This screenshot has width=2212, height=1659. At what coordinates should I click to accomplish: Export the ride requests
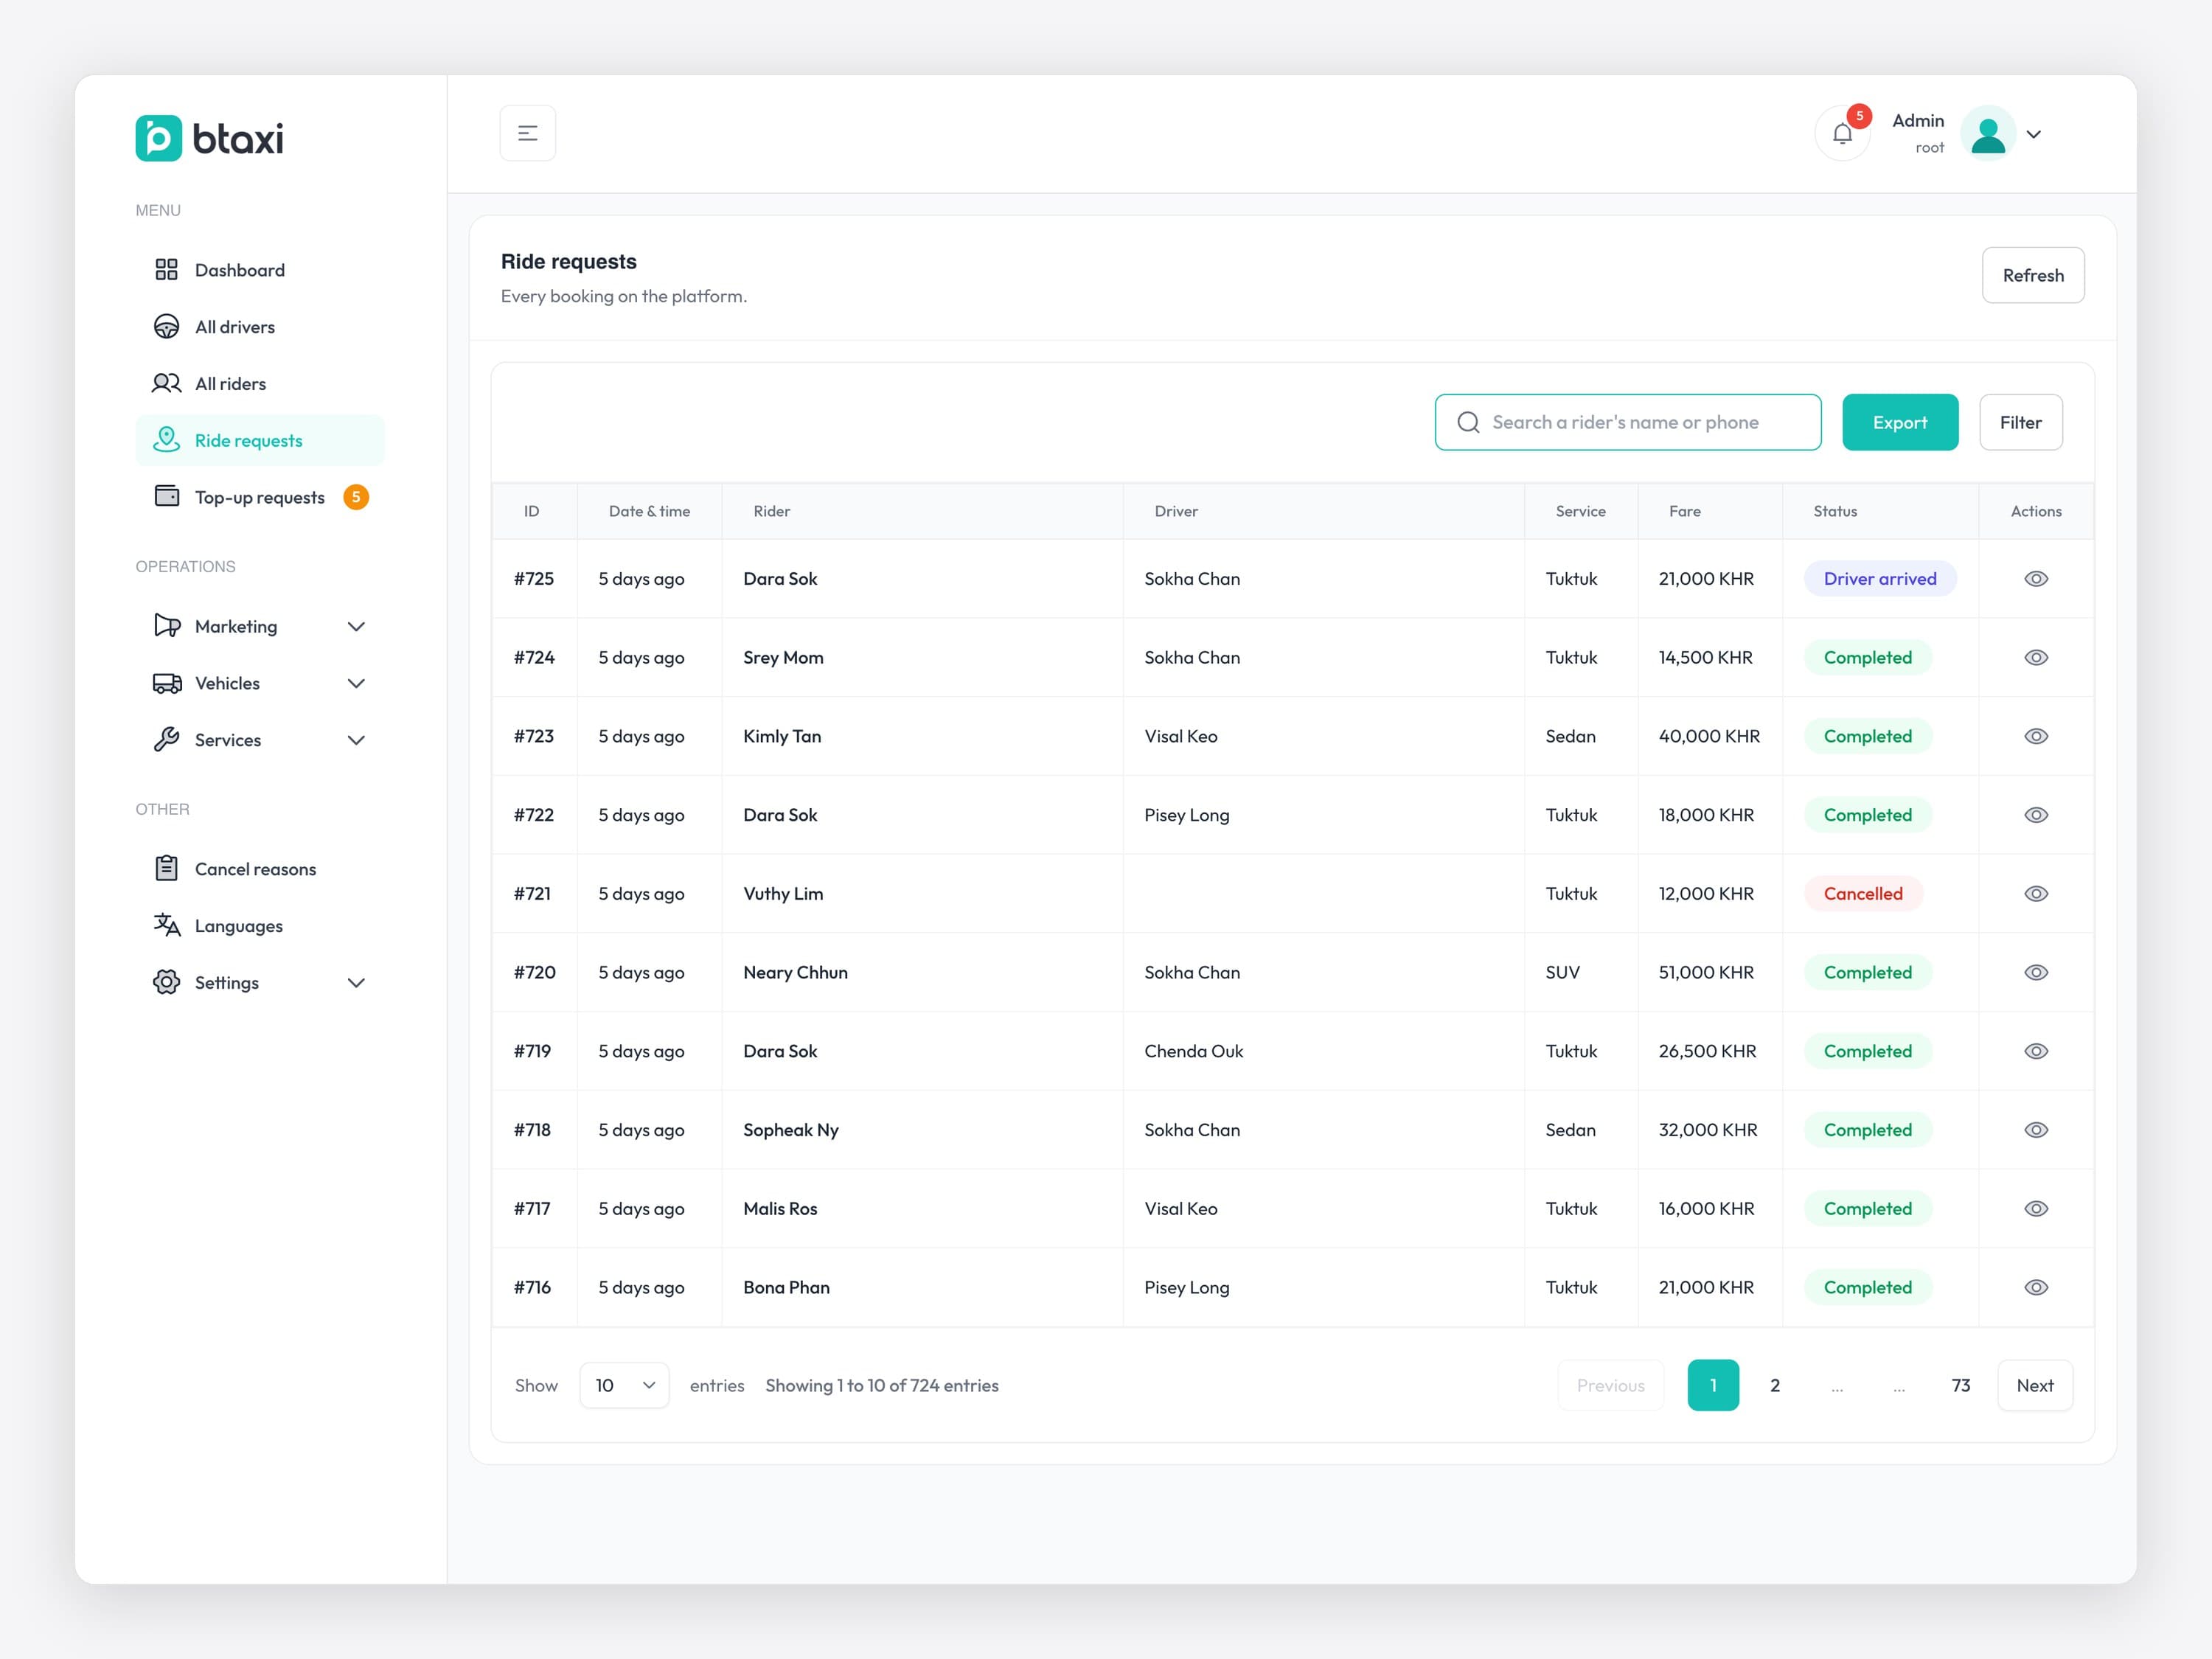(x=1900, y=422)
